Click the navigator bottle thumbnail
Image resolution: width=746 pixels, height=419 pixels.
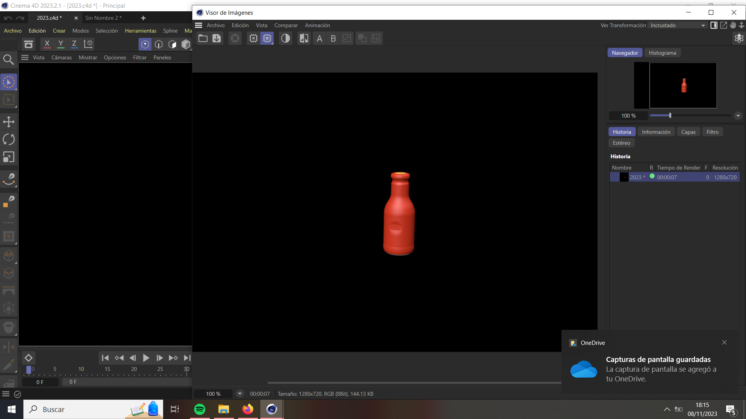tap(684, 85)
